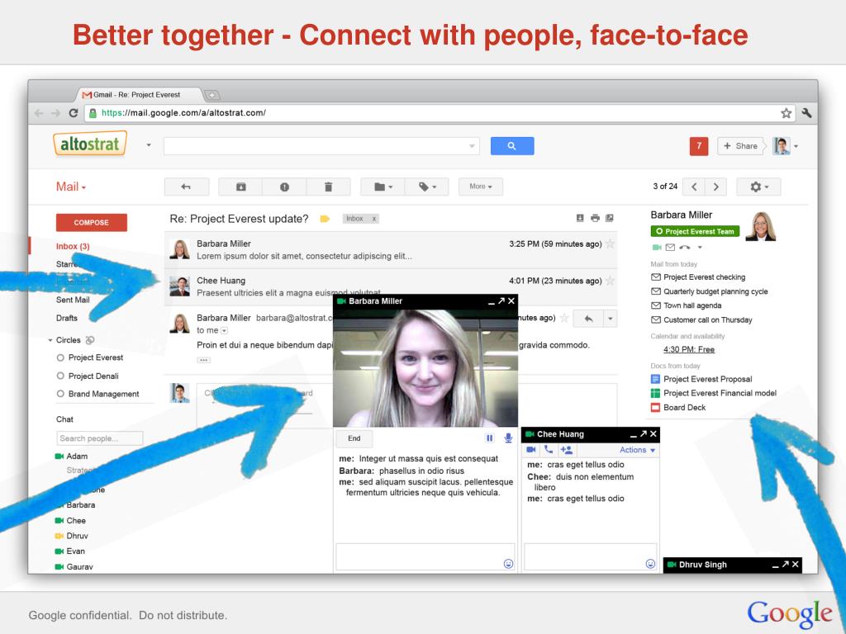Call Barbara via phone icon in sidebar

684,248
